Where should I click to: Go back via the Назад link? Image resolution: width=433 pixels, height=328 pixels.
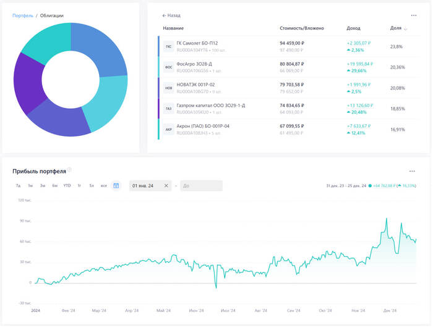coord(171,15)
